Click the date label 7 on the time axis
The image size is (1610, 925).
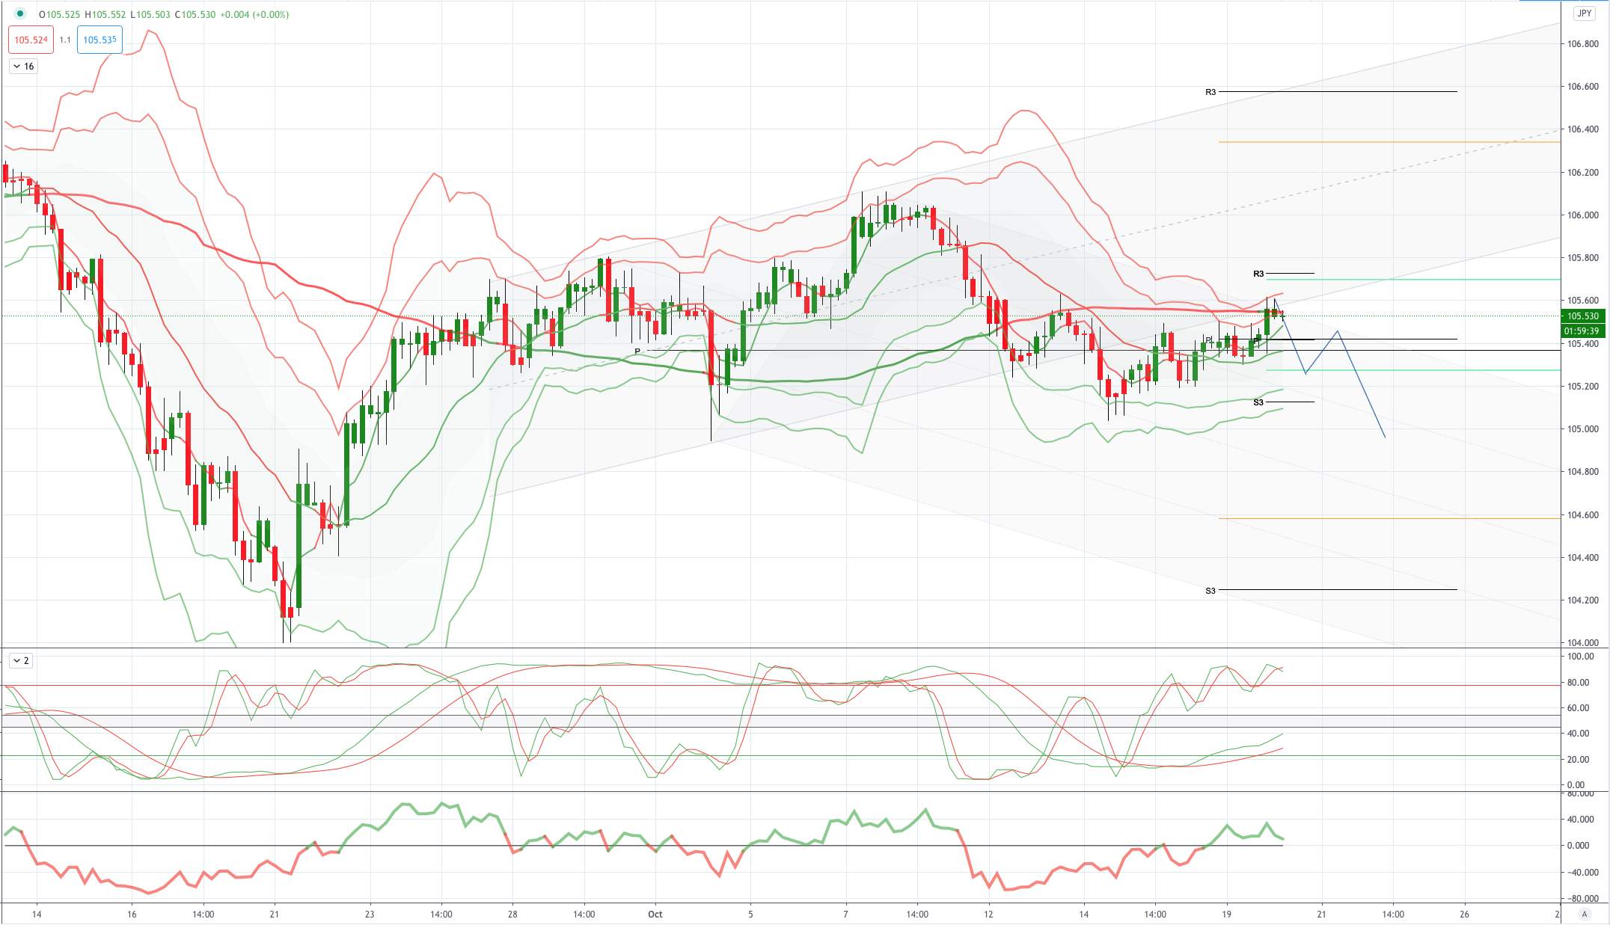pos(845,915)
